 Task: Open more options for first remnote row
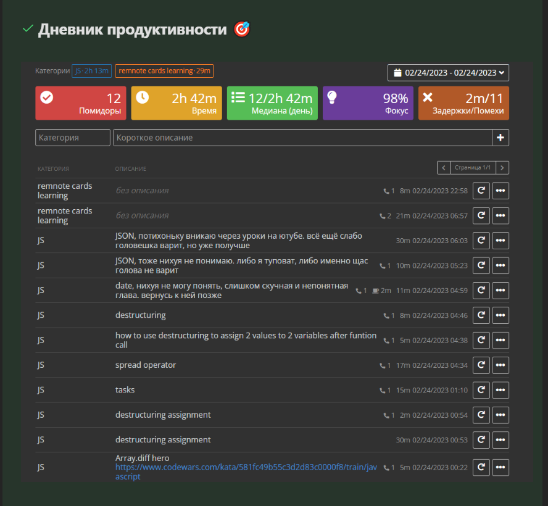(x=500, y=191)
